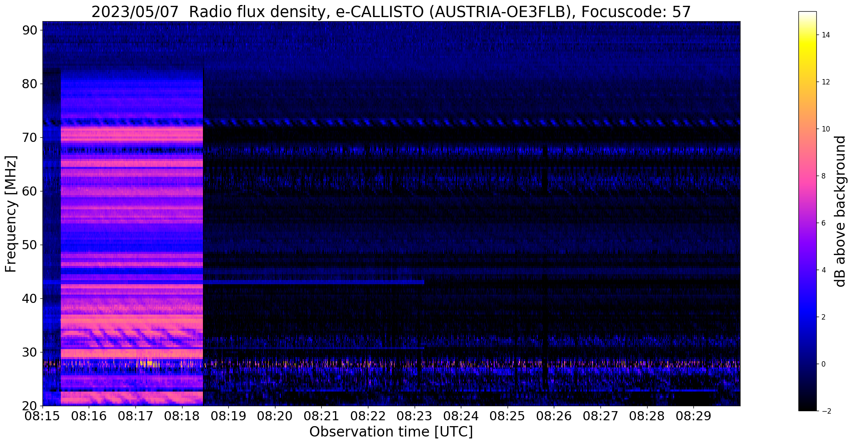Click the yellow burst near 28 MHz at 08:17
This screenshot has width=853, height=444.
(148, 364)
